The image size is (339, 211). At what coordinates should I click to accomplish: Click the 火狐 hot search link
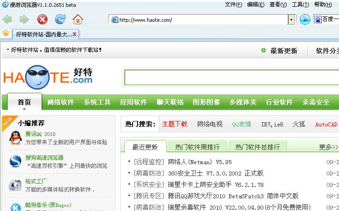pos(299,124)
